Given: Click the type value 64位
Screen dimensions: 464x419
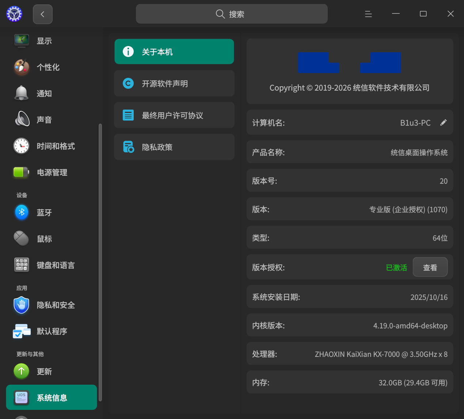Looking at the screenshot, I should pyautogui.click(x=440, y=238).
